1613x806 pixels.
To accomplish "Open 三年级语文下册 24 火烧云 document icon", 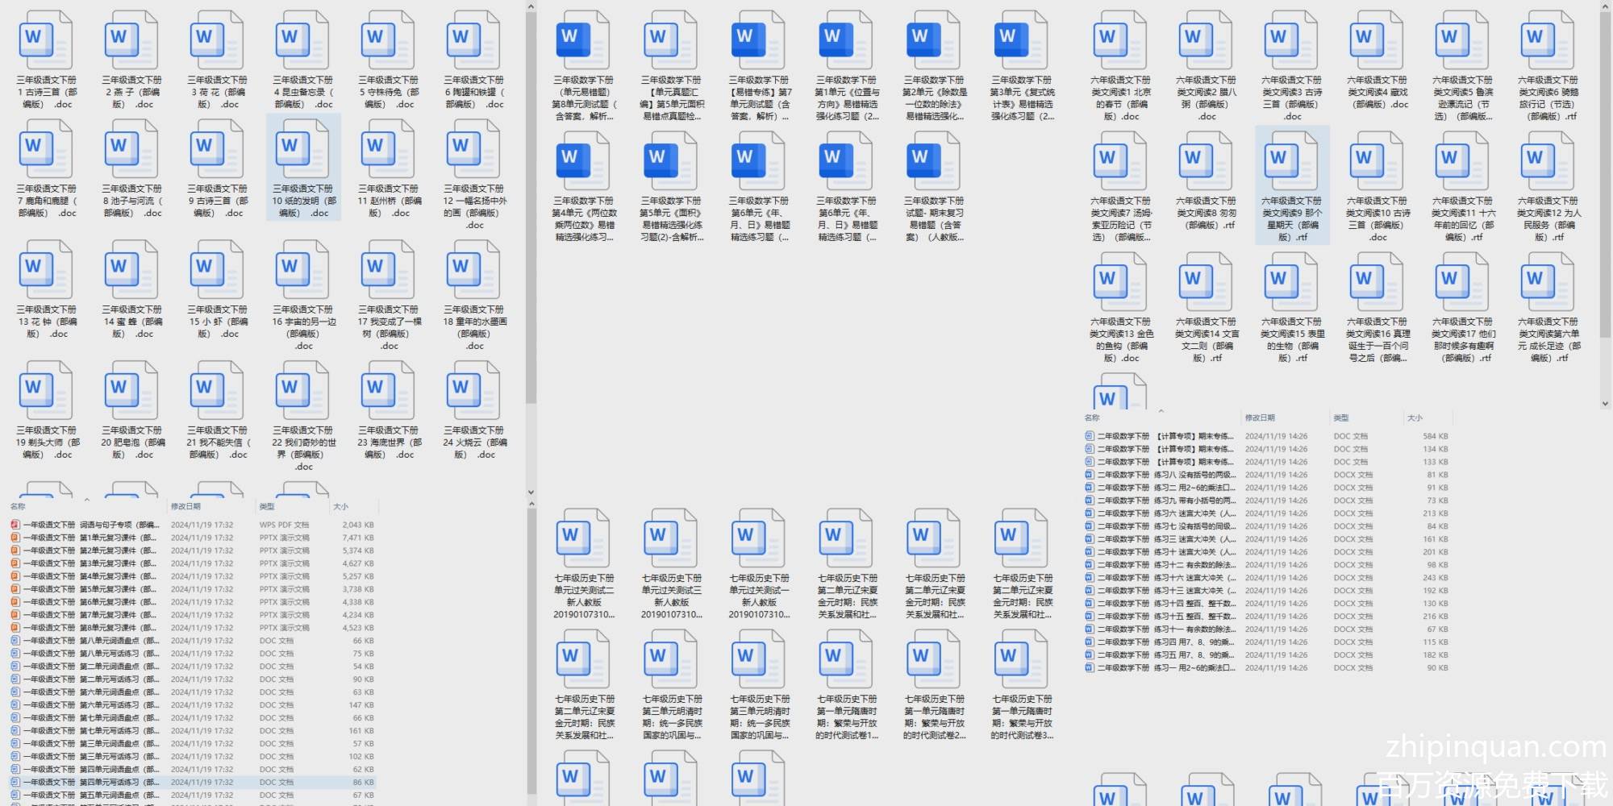I will [x=473, y=393].
